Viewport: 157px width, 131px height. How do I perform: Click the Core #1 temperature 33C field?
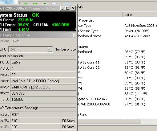click(35, 127)
